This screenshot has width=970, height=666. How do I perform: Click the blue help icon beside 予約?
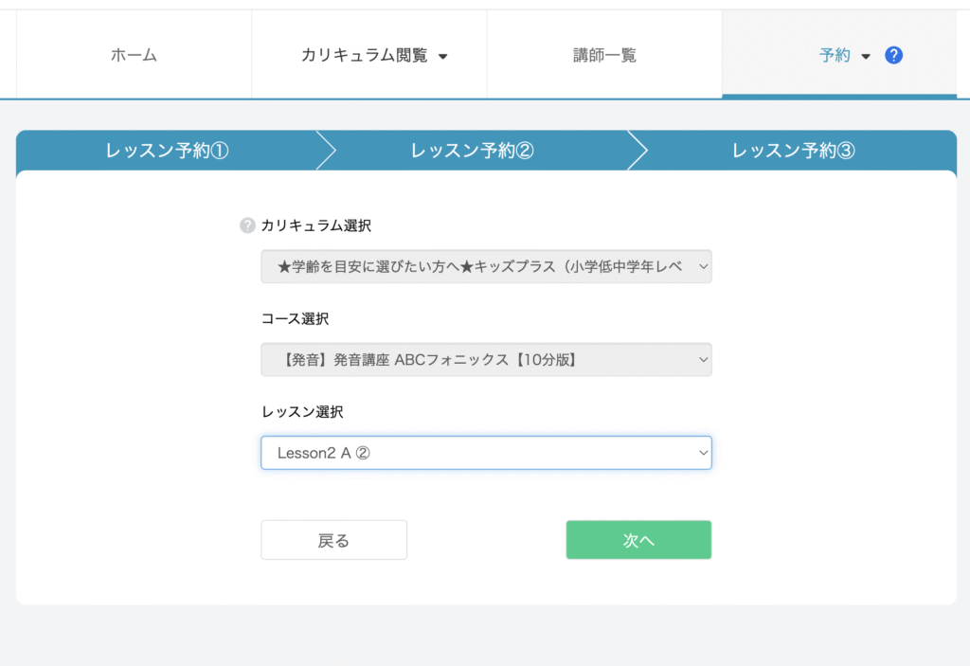coord(893,56)
